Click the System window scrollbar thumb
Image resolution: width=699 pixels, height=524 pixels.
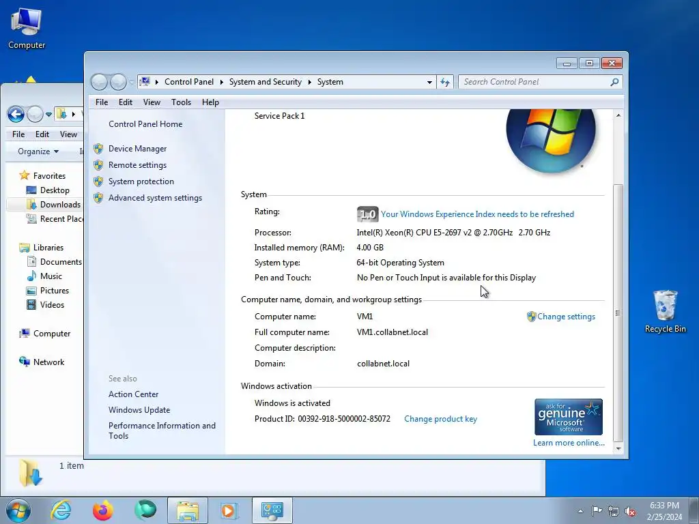pyautogui.click(x=618, y=312)
